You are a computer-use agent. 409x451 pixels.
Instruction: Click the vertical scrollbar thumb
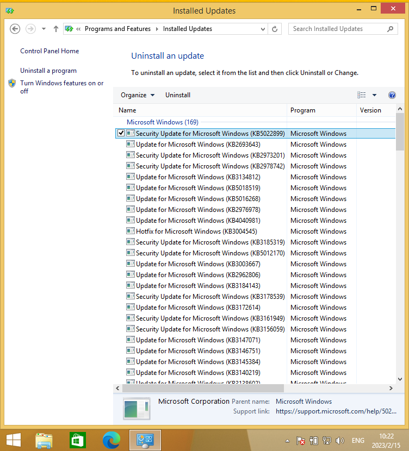[400, 131]
